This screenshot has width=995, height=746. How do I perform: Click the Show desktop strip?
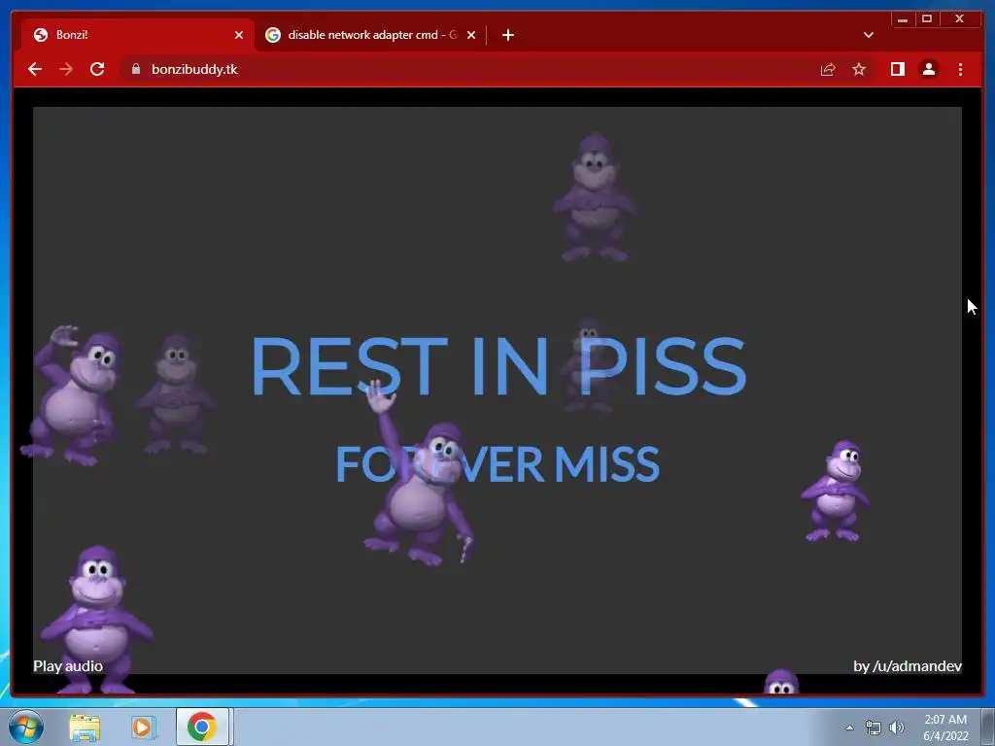[988, 727]
